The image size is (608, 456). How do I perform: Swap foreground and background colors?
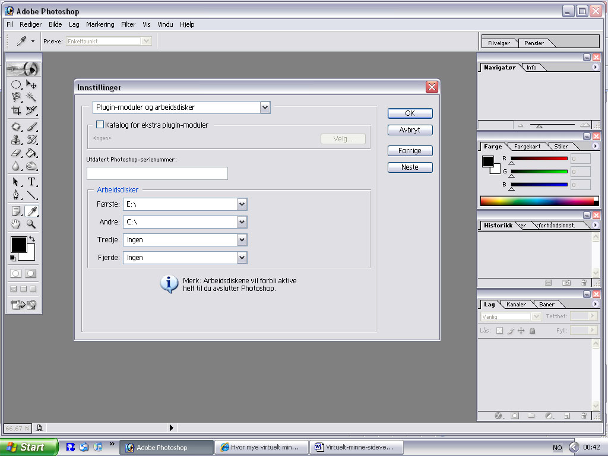tap(32, 239)
